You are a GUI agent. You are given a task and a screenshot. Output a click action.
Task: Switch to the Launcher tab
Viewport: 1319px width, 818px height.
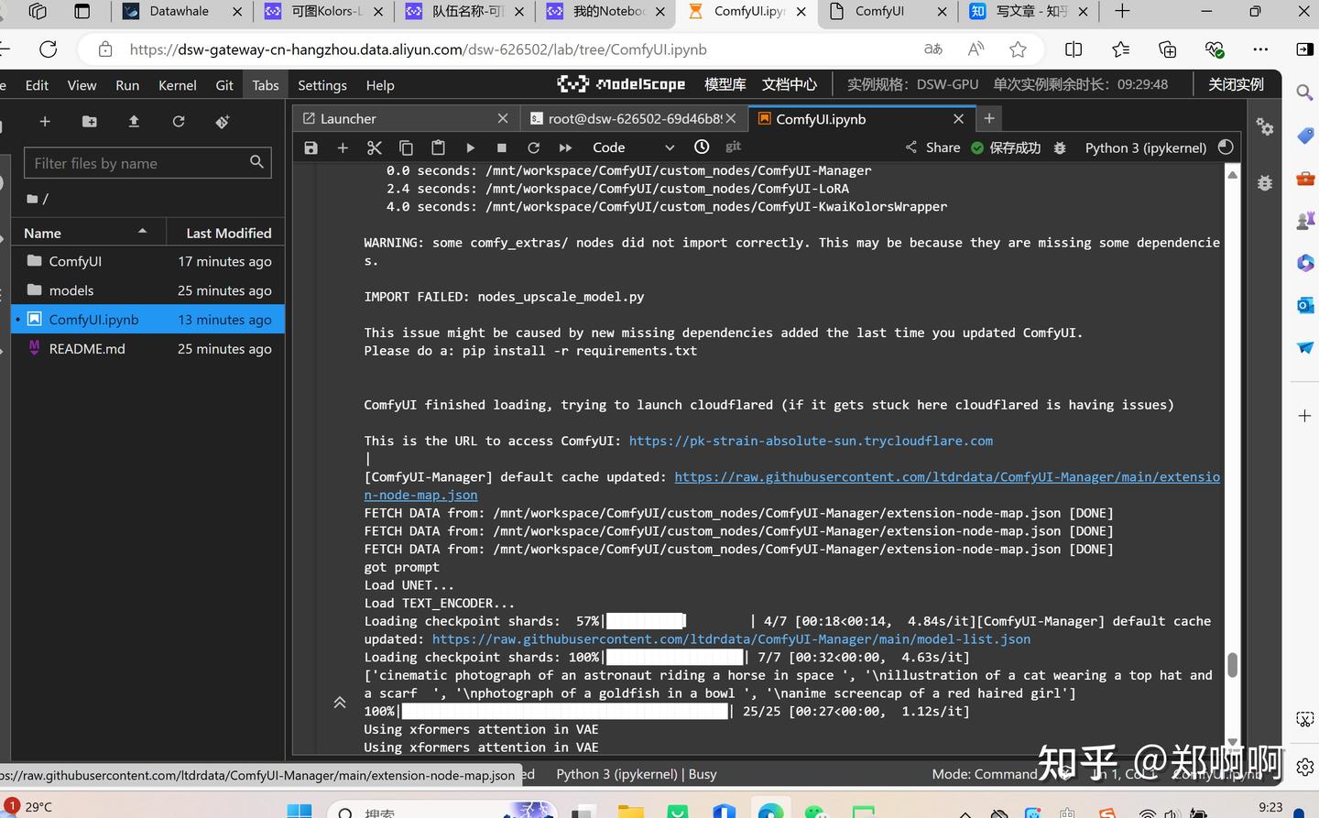[x=348, y=119]
